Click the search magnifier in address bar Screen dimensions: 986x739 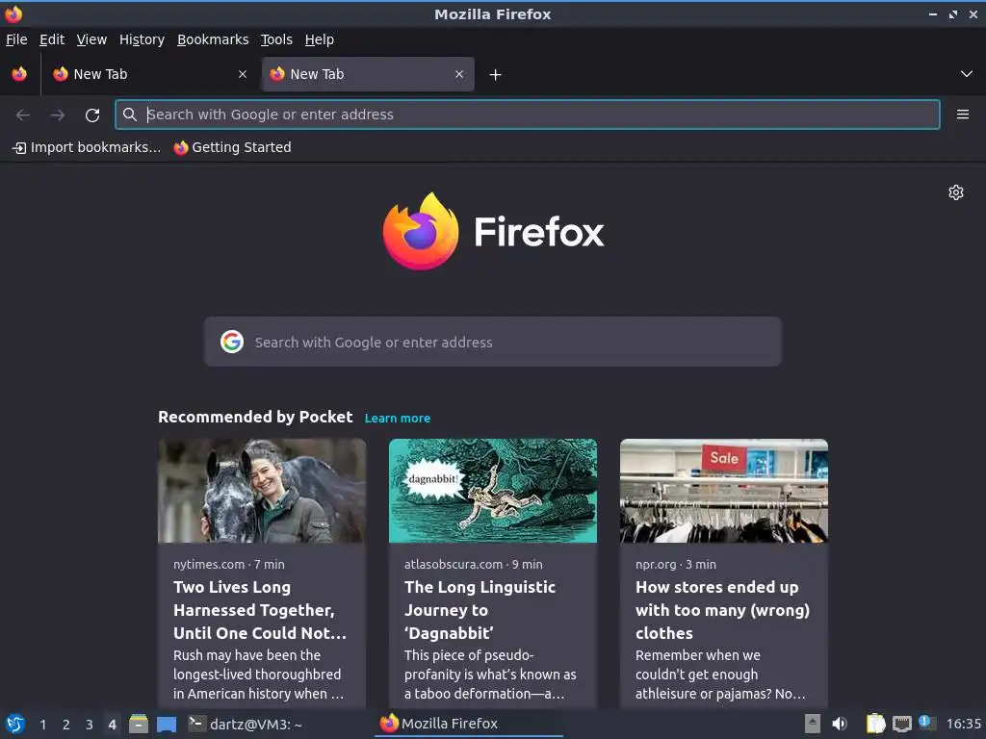pyautogui.click(x=130, y=115)
